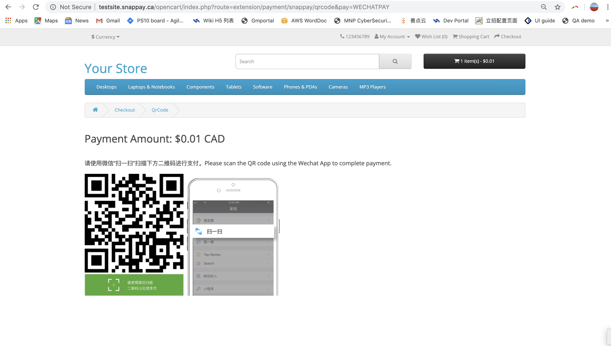Click the Checkout breadcrumb link
The height and width of the screenshot is (346, 611).
125,110
